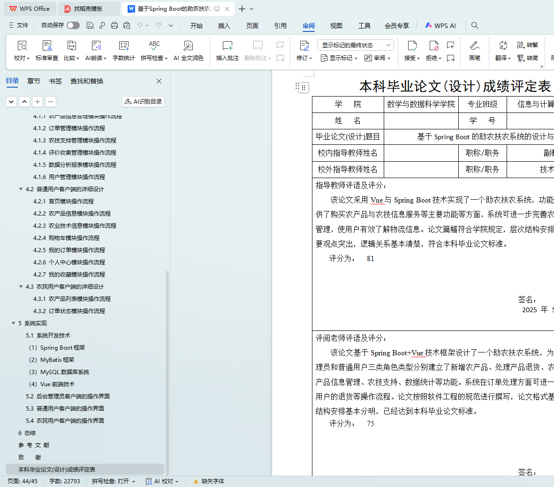
Task: Click the 修订 track changes icon
Action: tap(304, 46)
